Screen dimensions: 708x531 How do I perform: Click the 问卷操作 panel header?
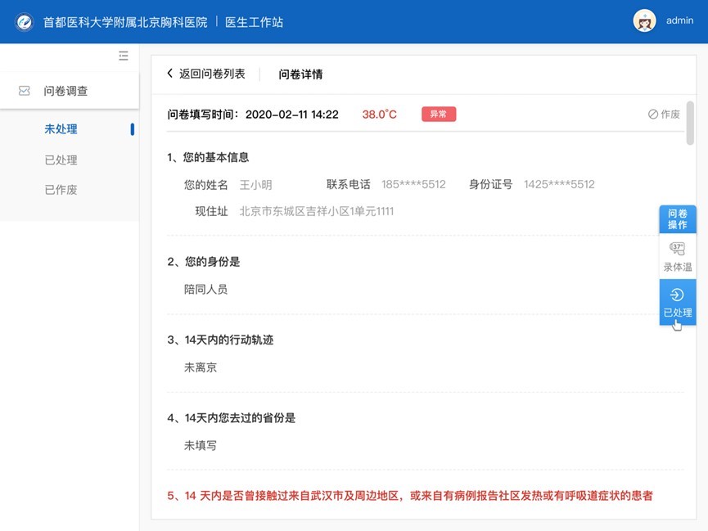677,218
